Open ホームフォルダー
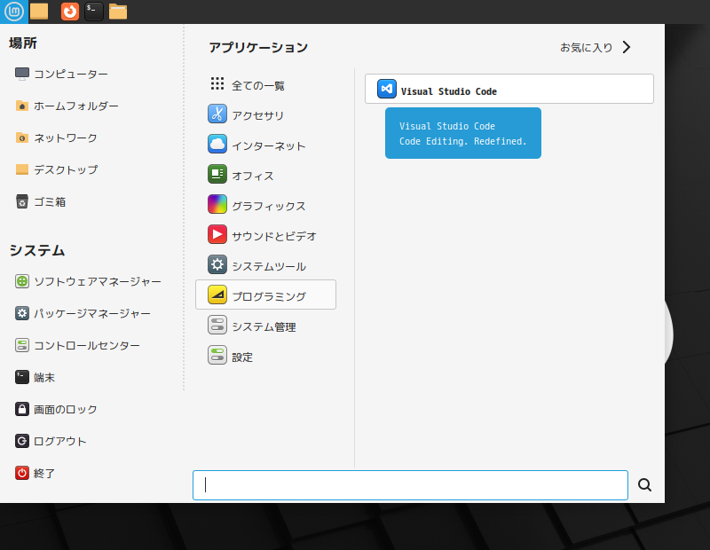710x550 pixels. click(67, 106)
